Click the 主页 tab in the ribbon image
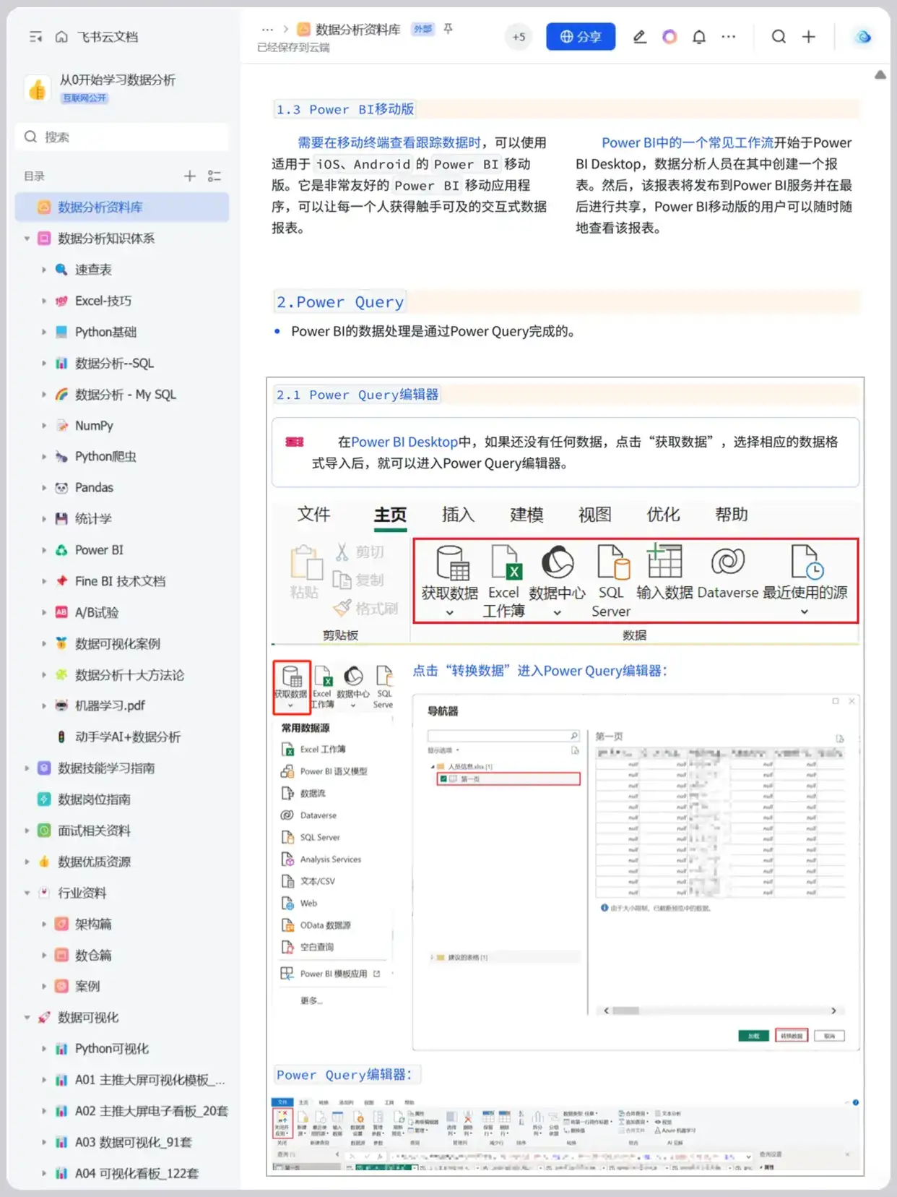The image size is (897, 1197). pyautogui.click(x=390, y=515)
